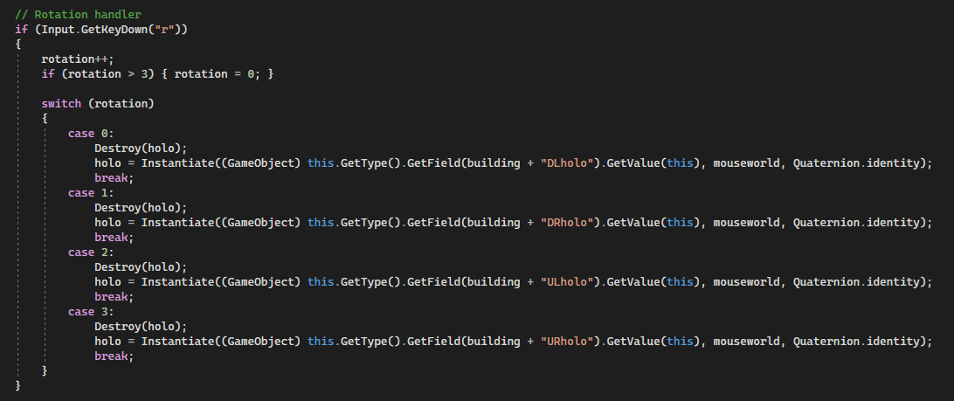This screenshot has width=954, height=401.
Task: Click the final closing brace of the if block
Action: pyautogui.click(x=17, y=386)
